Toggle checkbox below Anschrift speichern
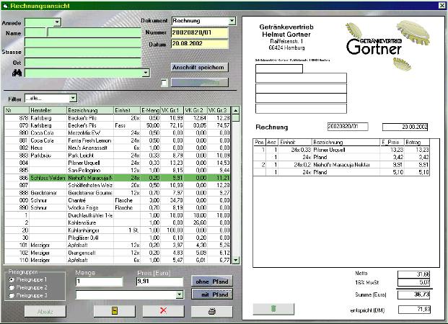 click(x=164, y=82)
